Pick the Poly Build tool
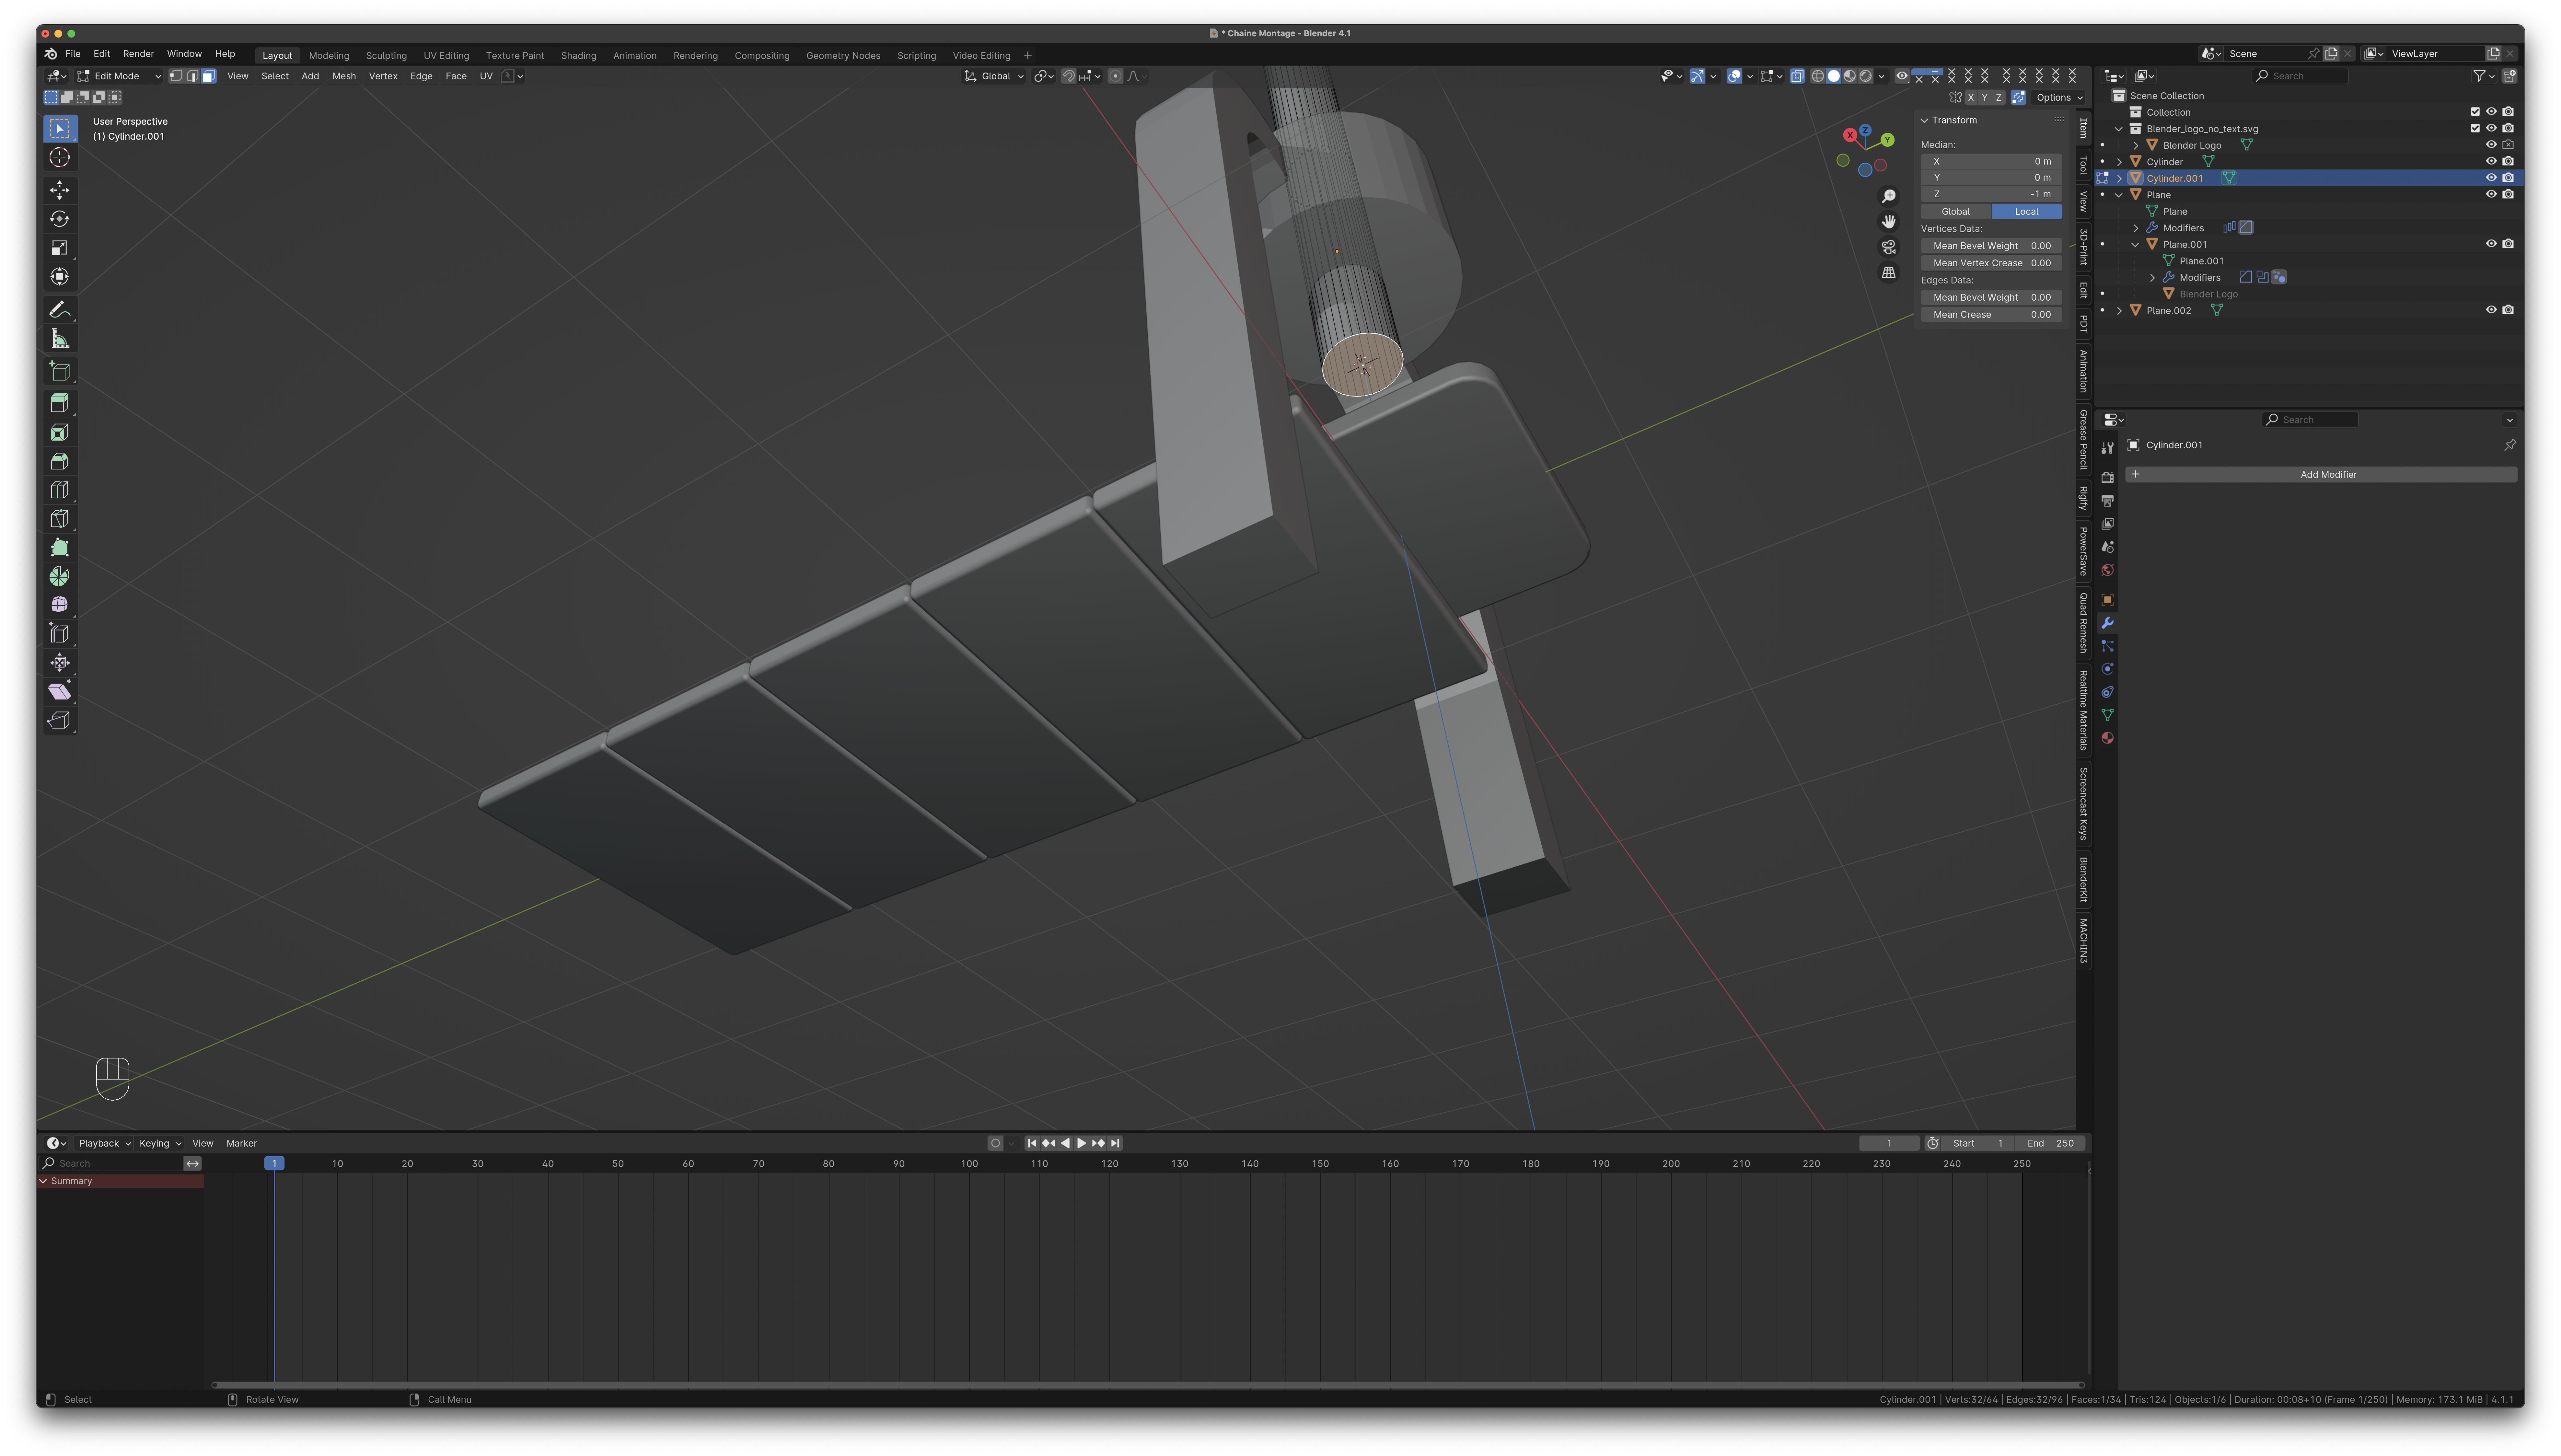This screenshot has height=1456, width=2561. coord(60,548)
